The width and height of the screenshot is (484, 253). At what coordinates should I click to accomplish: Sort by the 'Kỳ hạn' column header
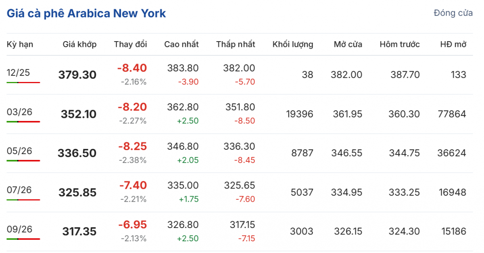(x=20, y=44)
